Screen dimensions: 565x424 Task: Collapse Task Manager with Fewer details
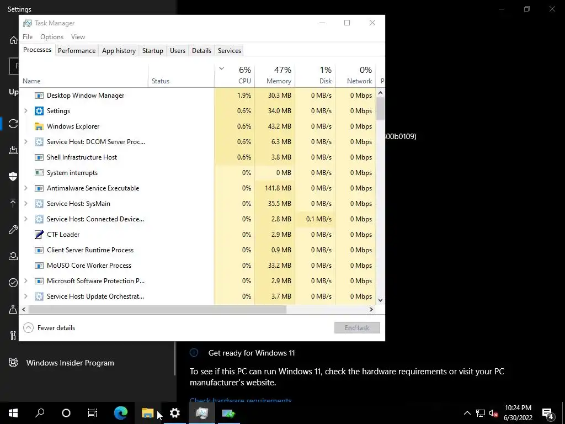49,328
